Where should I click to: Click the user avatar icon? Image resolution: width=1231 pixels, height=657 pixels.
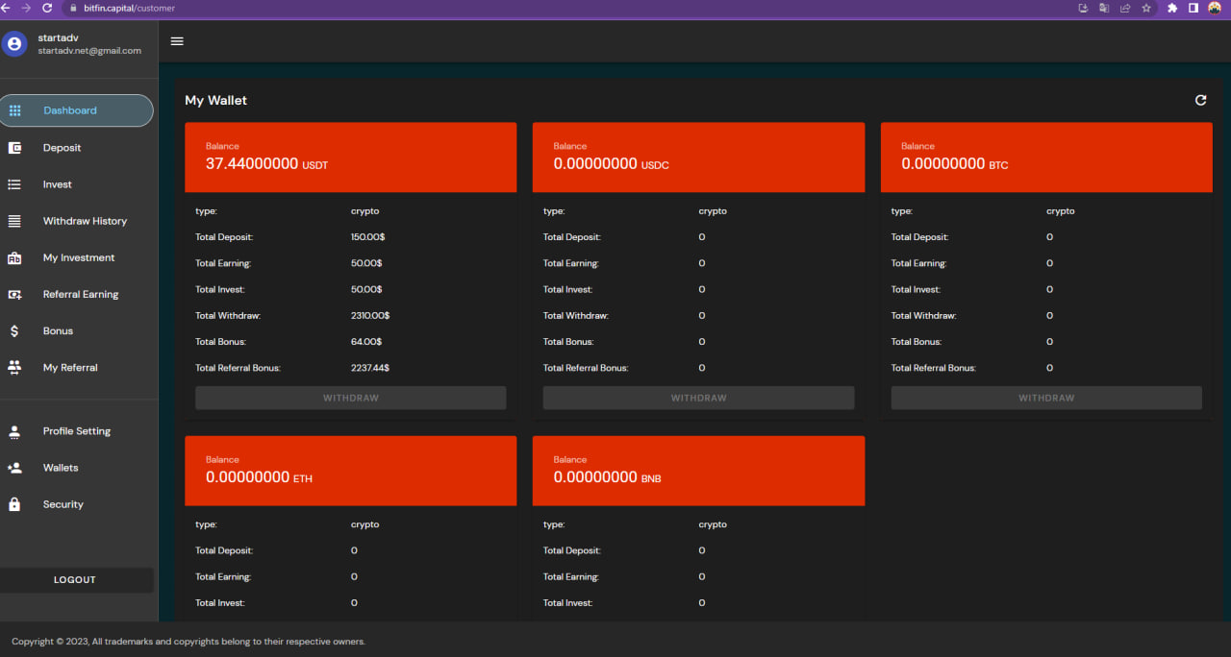(x=14, y=44)
